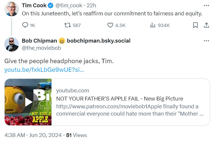Open Tim Cook's profile picture

click(x=12, y=9)
